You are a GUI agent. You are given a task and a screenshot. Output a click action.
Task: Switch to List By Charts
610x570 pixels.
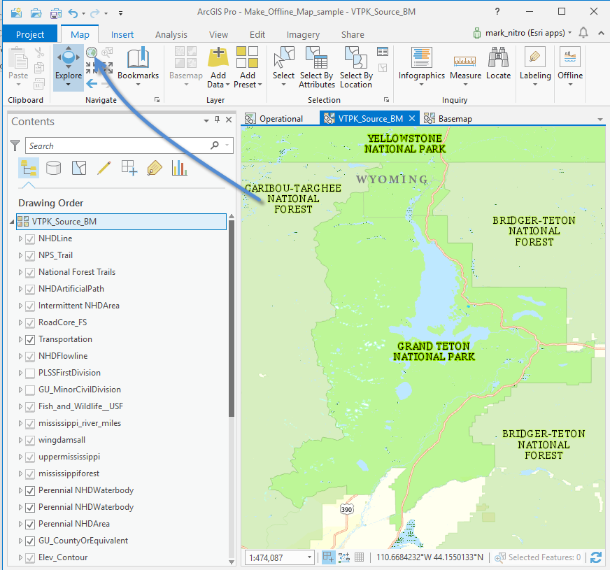coord(179,168)
